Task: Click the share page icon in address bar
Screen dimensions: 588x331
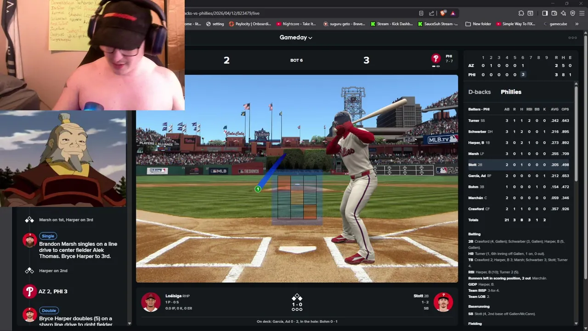Action: (x=431, y=13)
